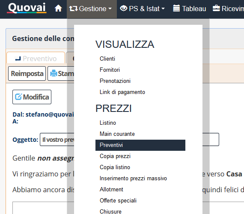Screen dimensions: 244x214
Task: Click the edit pencil icon on Modifica
Action: 18,97
